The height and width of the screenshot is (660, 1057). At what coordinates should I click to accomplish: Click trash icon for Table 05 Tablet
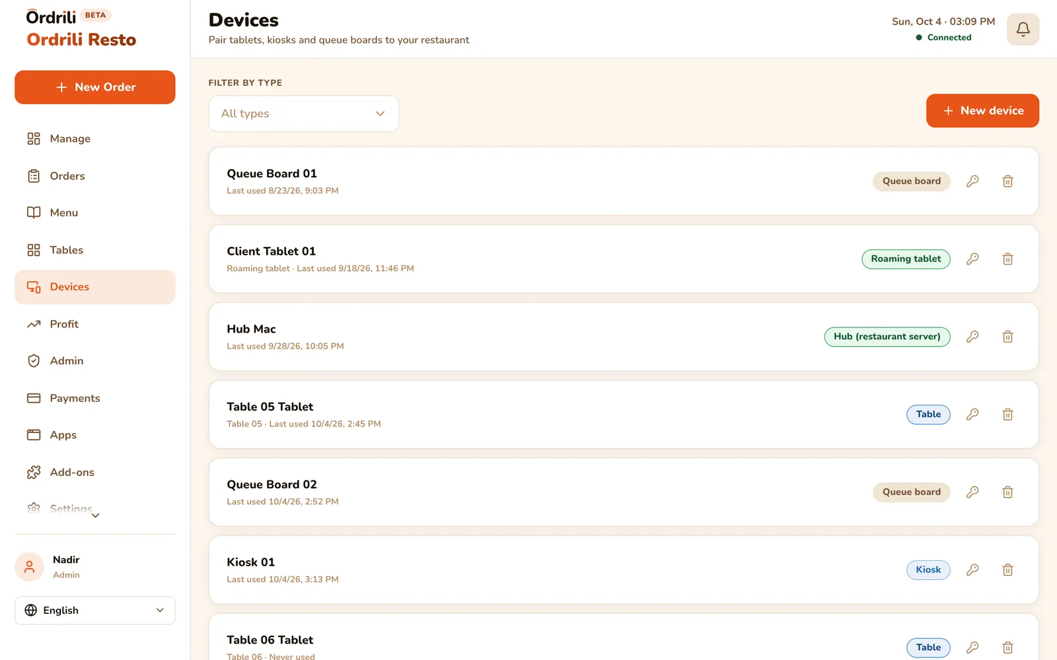[1007, 414]
